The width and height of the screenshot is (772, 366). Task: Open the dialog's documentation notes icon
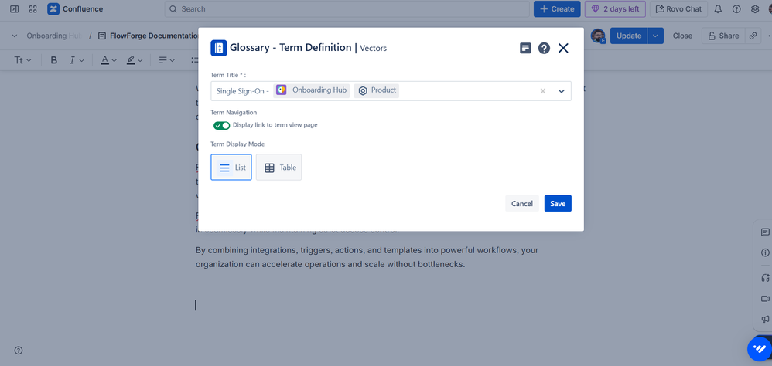(525, 48)
